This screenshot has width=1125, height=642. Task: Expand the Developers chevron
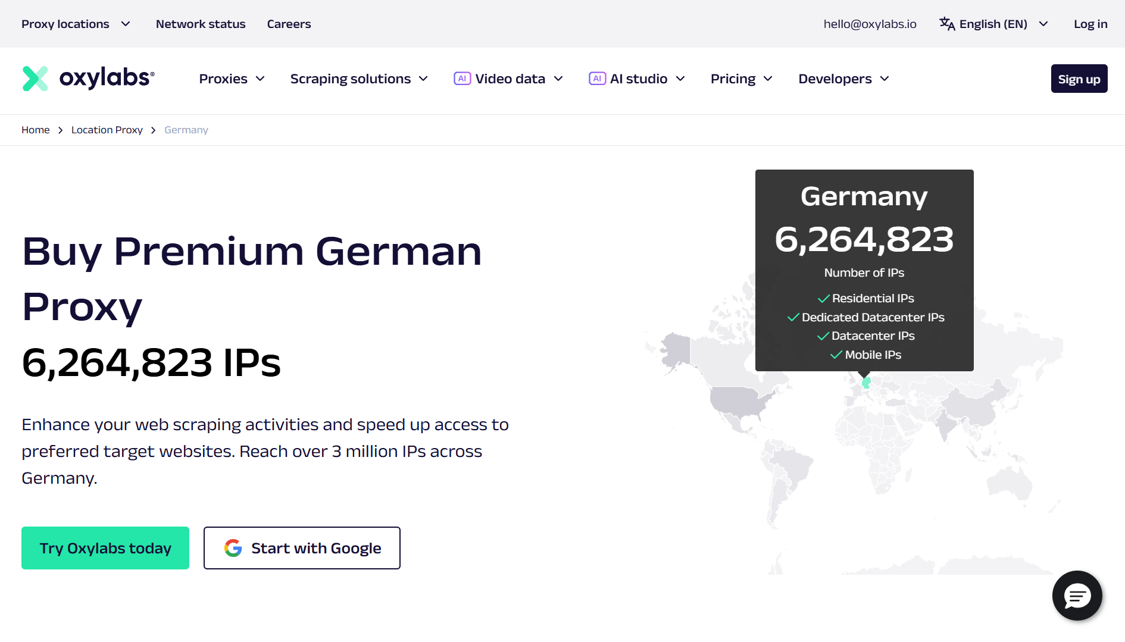[885, 79]
